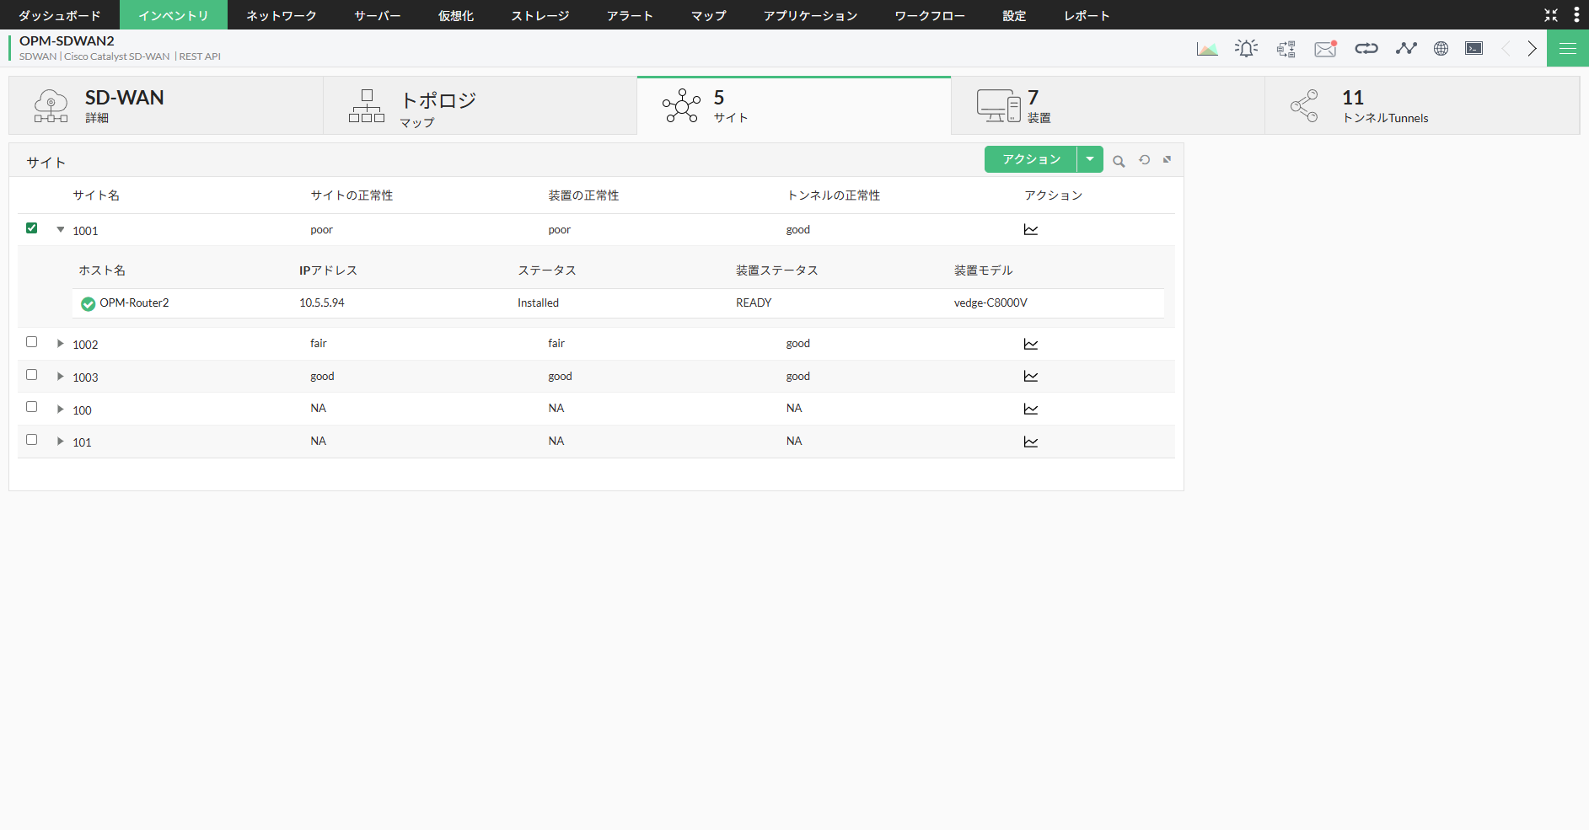Open the ワークフロー menu
Viewport: 1589px width, 830px height.
click(931, 15)
